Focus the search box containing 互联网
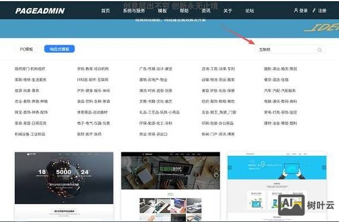The height and width of the screenshot is (222, 339). [290, 50]
